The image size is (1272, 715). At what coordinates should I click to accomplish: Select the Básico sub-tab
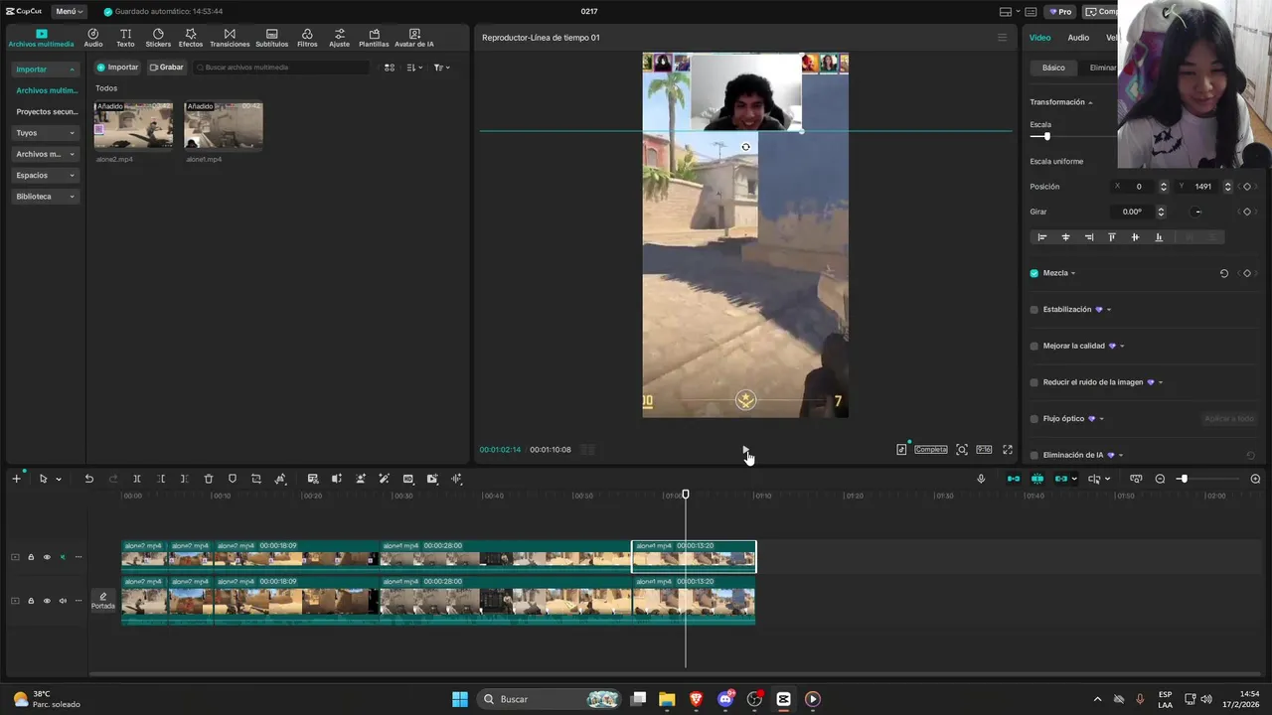tap(1053, 68)
